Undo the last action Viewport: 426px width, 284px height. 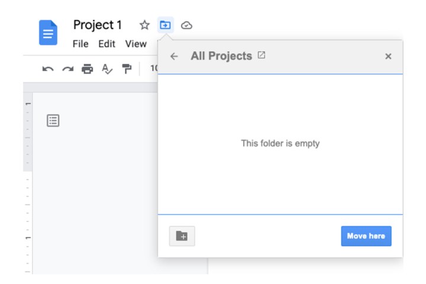coord(48,69)
